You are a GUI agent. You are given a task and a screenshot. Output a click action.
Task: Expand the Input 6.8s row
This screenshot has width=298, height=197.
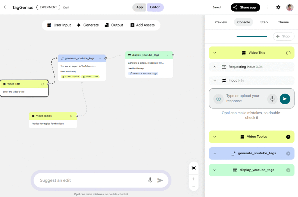tap(215, 80)
